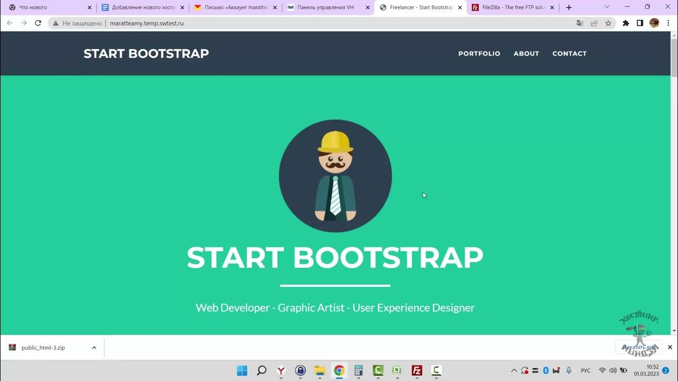Click the Chrome taskbar icon
Viewport: 678px width, 381px height.
[x=339, y=370]
